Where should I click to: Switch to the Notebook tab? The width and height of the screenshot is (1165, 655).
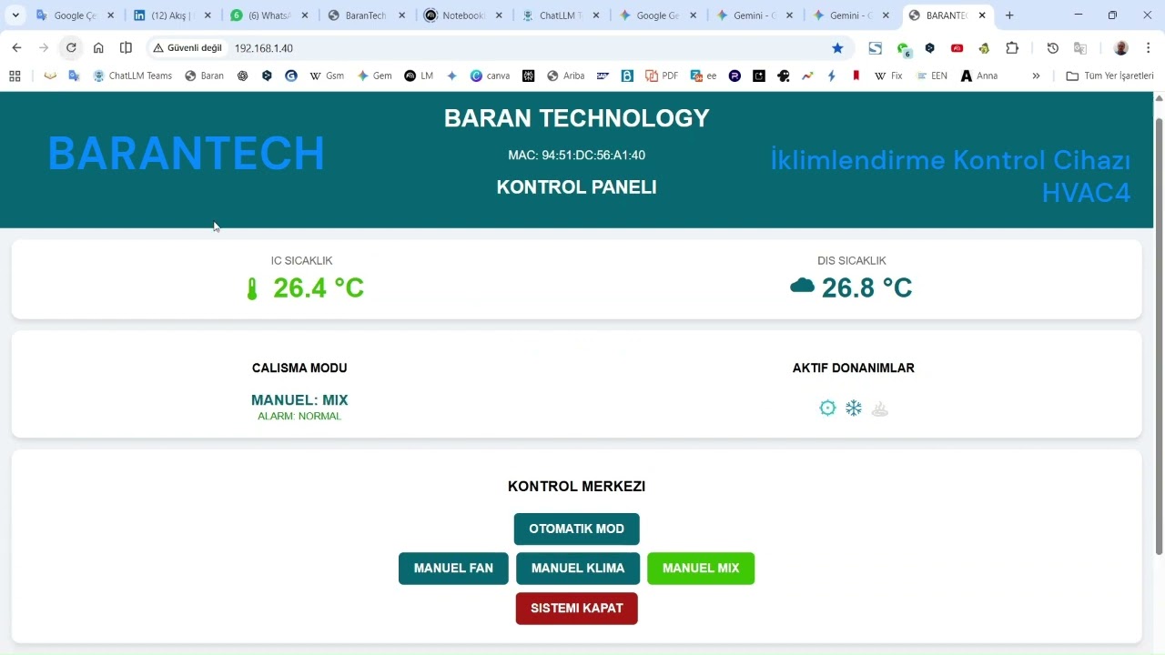pyautogui.click(x=464, y=15)
